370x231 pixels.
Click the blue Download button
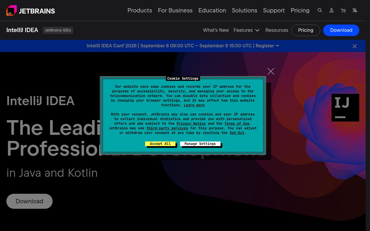click(x=341, y=30)
